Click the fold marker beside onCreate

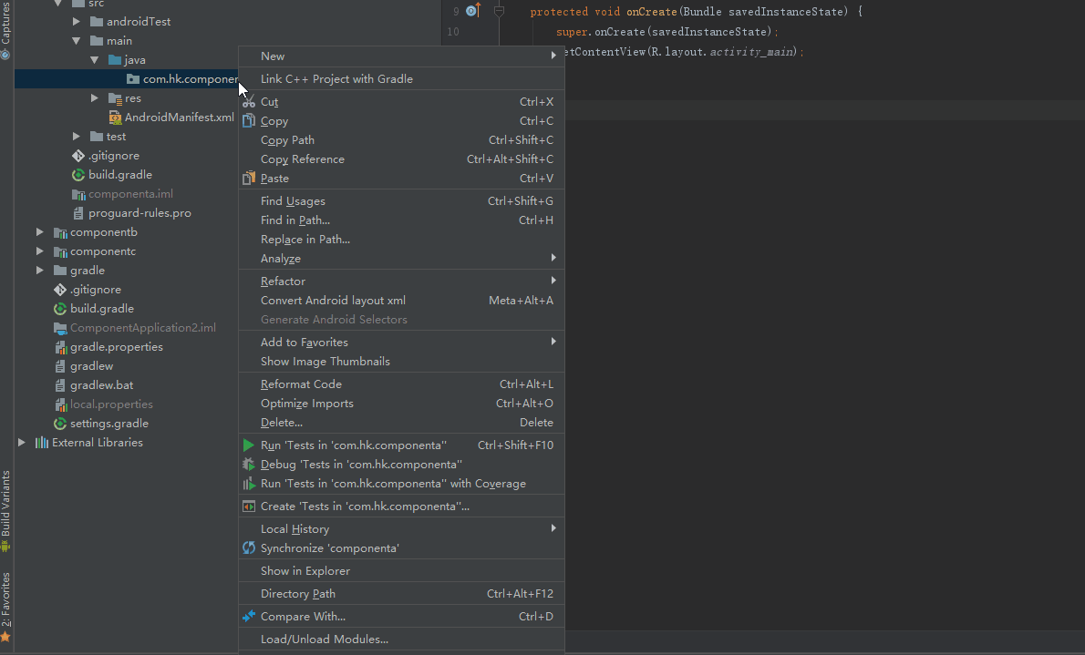point(499,12)
